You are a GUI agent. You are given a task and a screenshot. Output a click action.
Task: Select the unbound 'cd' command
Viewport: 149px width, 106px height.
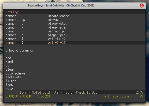7,66
